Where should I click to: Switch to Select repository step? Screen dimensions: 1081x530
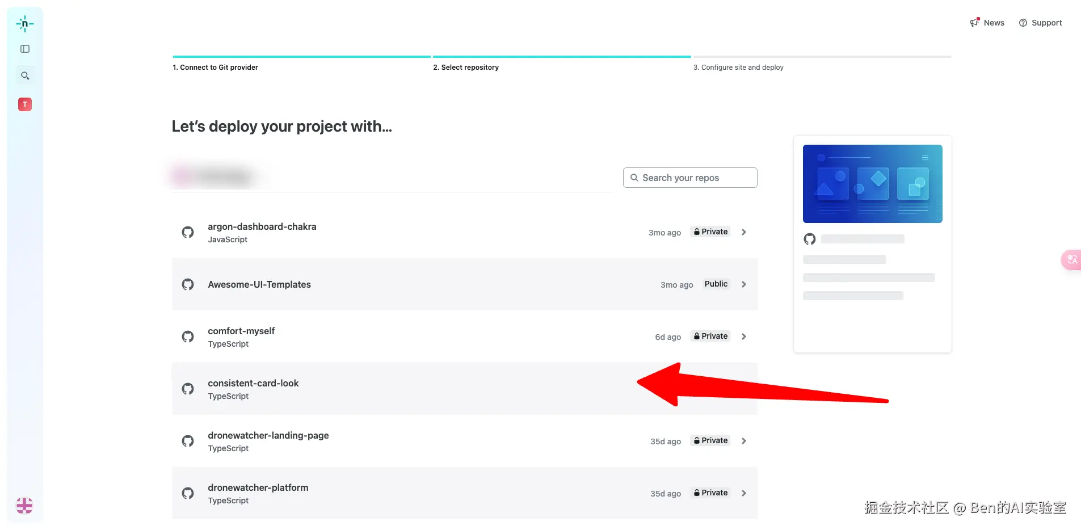tap(466, 67)
